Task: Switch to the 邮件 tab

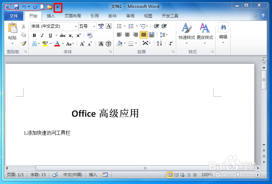Action: [x=113, y=16]
